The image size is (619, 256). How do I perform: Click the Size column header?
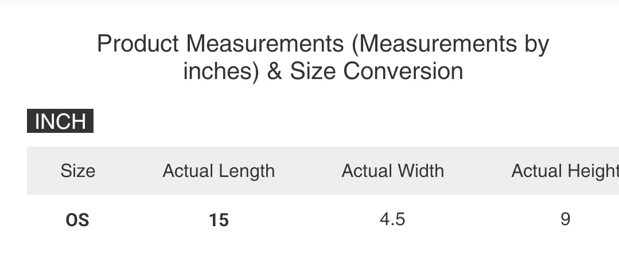click(77, 171)
